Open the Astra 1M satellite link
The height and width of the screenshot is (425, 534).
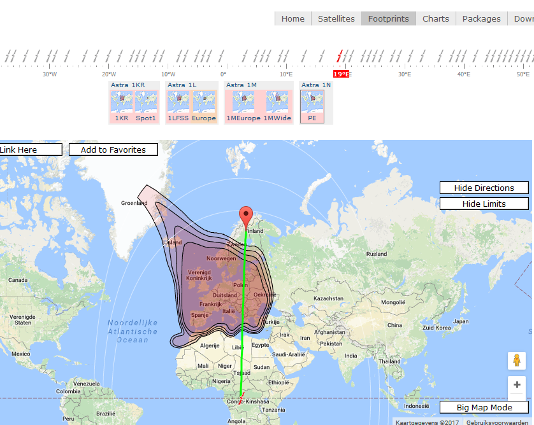click(242, 85)
